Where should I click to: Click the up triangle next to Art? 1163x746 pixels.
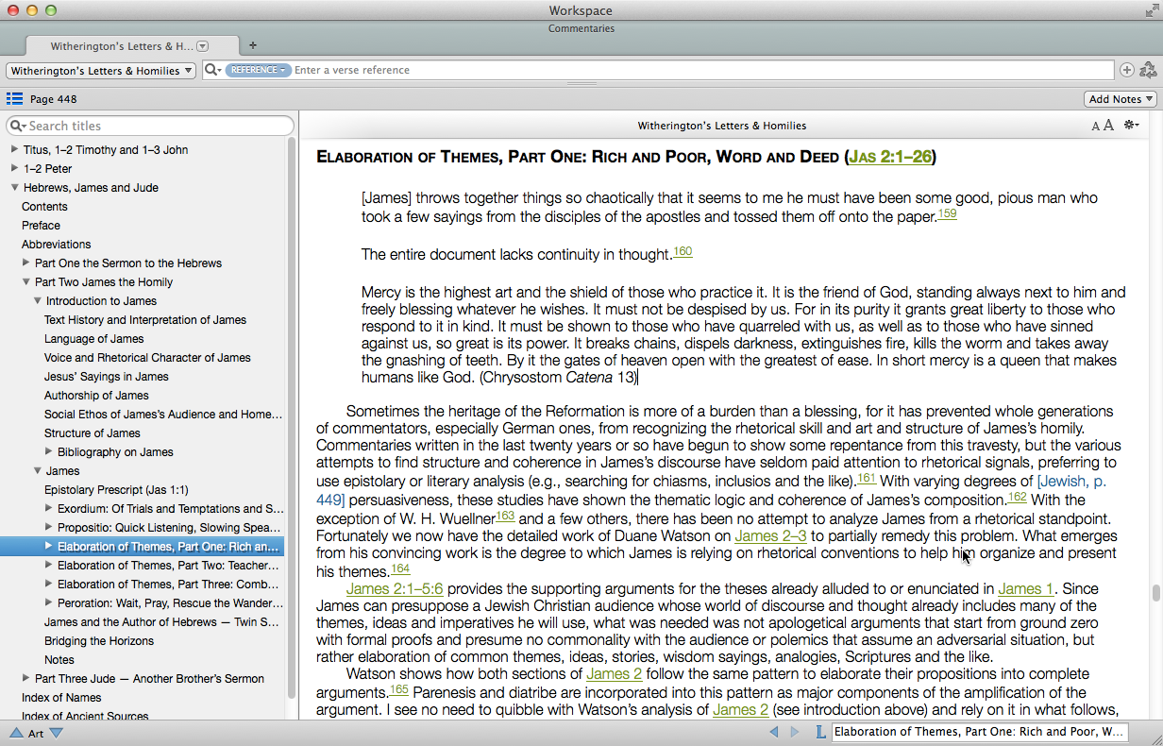16,733
